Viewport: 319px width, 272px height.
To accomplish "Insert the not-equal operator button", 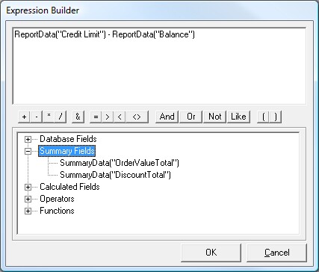I will pos(137,117).
